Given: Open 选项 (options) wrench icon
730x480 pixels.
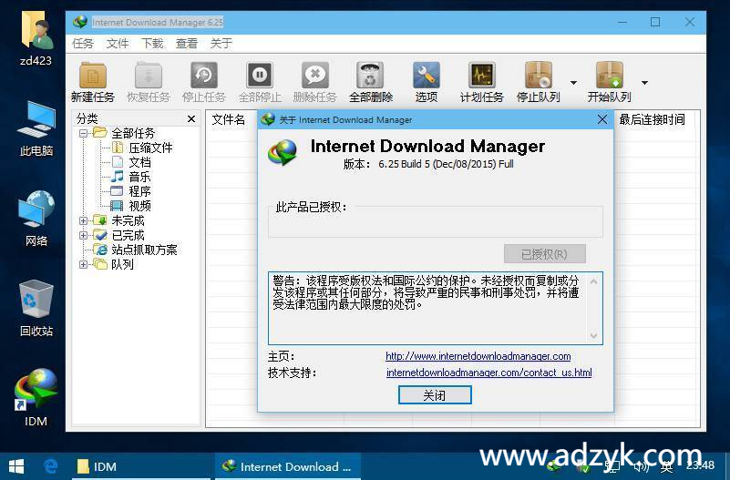Looking at the screenshot, I should tap(426, 82).
